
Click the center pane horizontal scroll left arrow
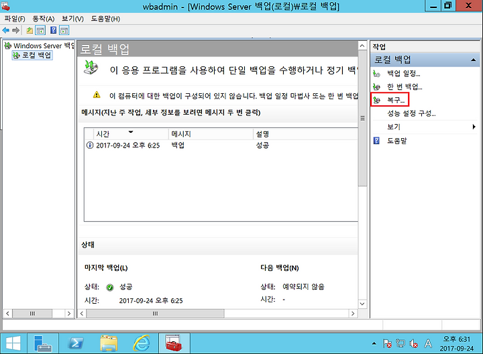click(82, 314)
